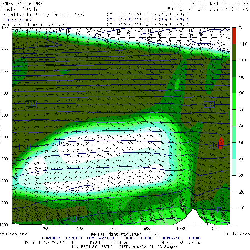Click the '-16' contour label beside the red patch
The image size is (250, 250).
213,145
